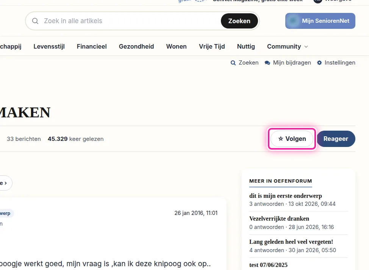369x270 pixels.
Task: Open topic Vezelverrijkte dranken
Action: click(x=279, y=219)
